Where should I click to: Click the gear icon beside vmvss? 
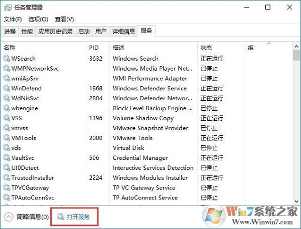click(7, 128)
